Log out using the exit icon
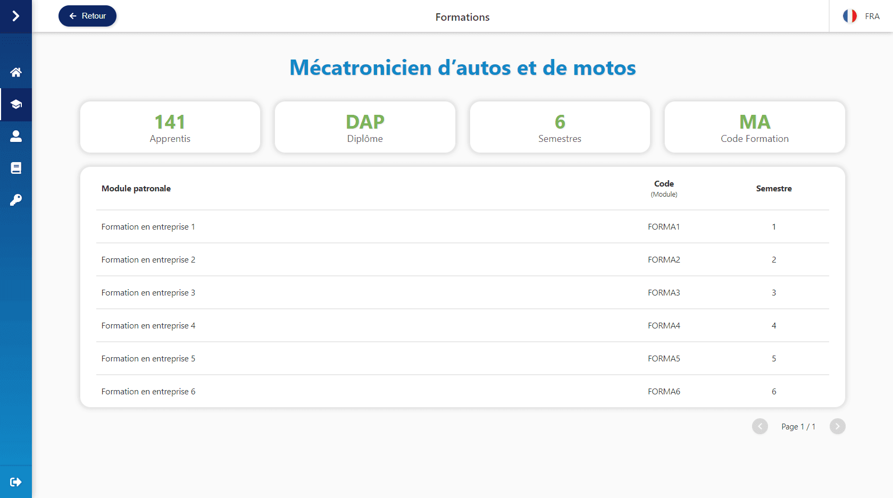893x498 pixels. click(16, 482)
